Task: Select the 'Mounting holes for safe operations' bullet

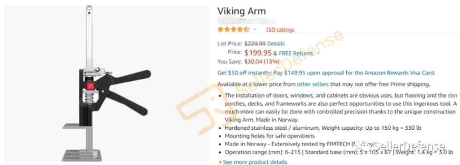Action: (x=270, y=136)
